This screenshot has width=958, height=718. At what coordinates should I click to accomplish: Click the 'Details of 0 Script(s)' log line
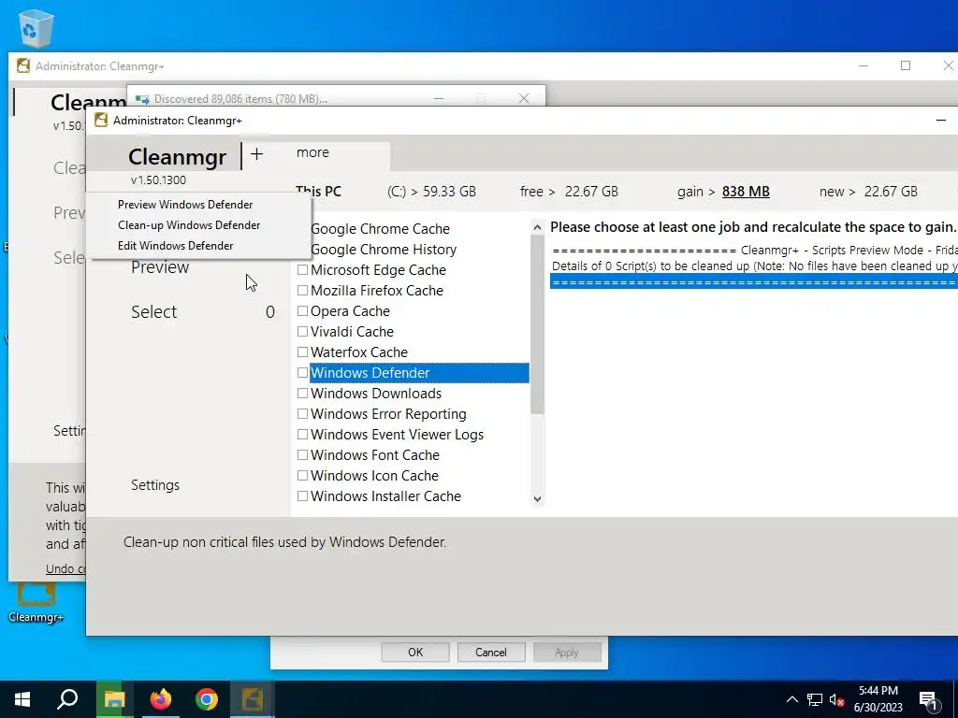[x=755, y=266]
